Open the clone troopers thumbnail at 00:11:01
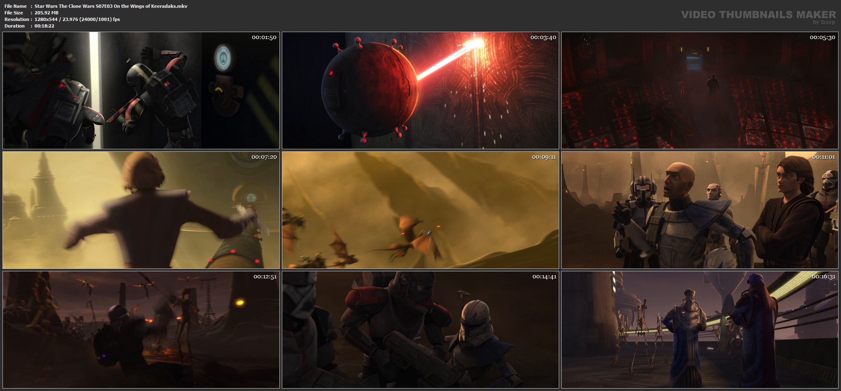The width and height of the screenshot is (841, 391). click(x=700, y=210)
